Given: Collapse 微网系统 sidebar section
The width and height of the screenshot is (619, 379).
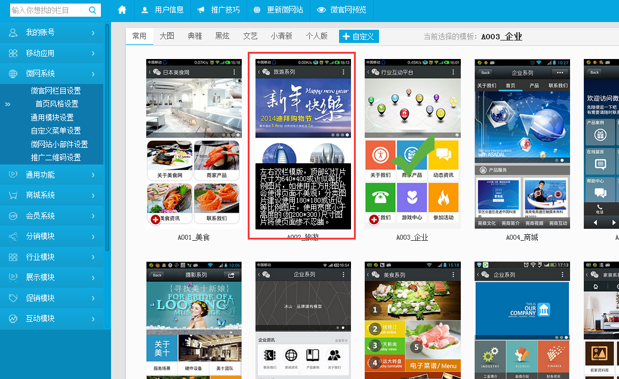Looking at the screenshot, I should [53, 74].
